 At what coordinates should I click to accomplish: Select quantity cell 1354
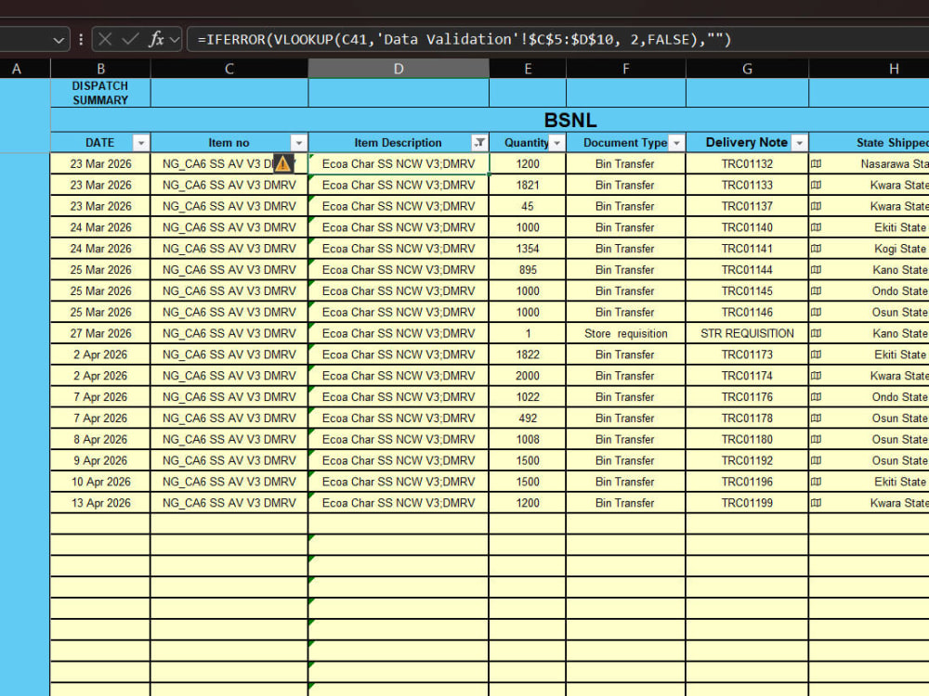click(528, 249)
